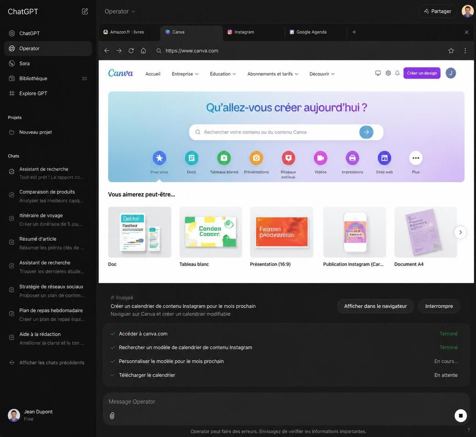Start a new chat with the compose icon
The width and height of the screenshot is (476, 437).
[85, 11]
